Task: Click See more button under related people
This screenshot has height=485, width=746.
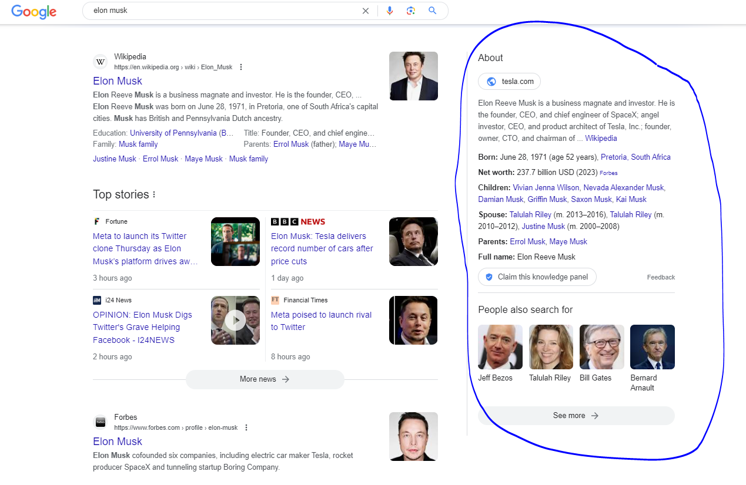Action: 576,416
